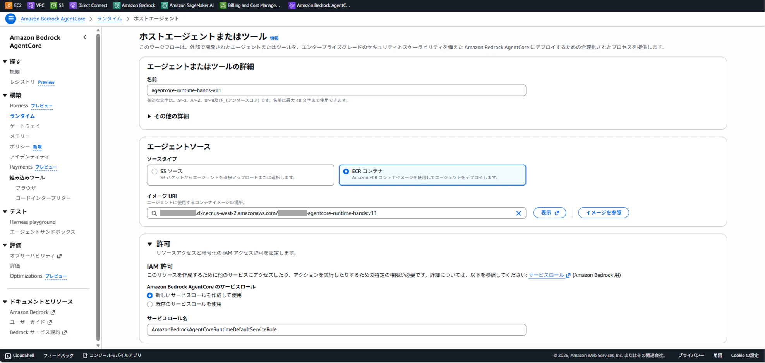Image resolution: width=765 pixels, height=363 pixels.
Task: Open ランタイム in the sidebar
Action: tap(22, 116)
